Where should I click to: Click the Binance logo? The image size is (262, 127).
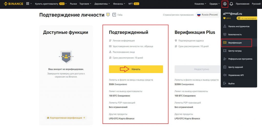pos(13,4)
